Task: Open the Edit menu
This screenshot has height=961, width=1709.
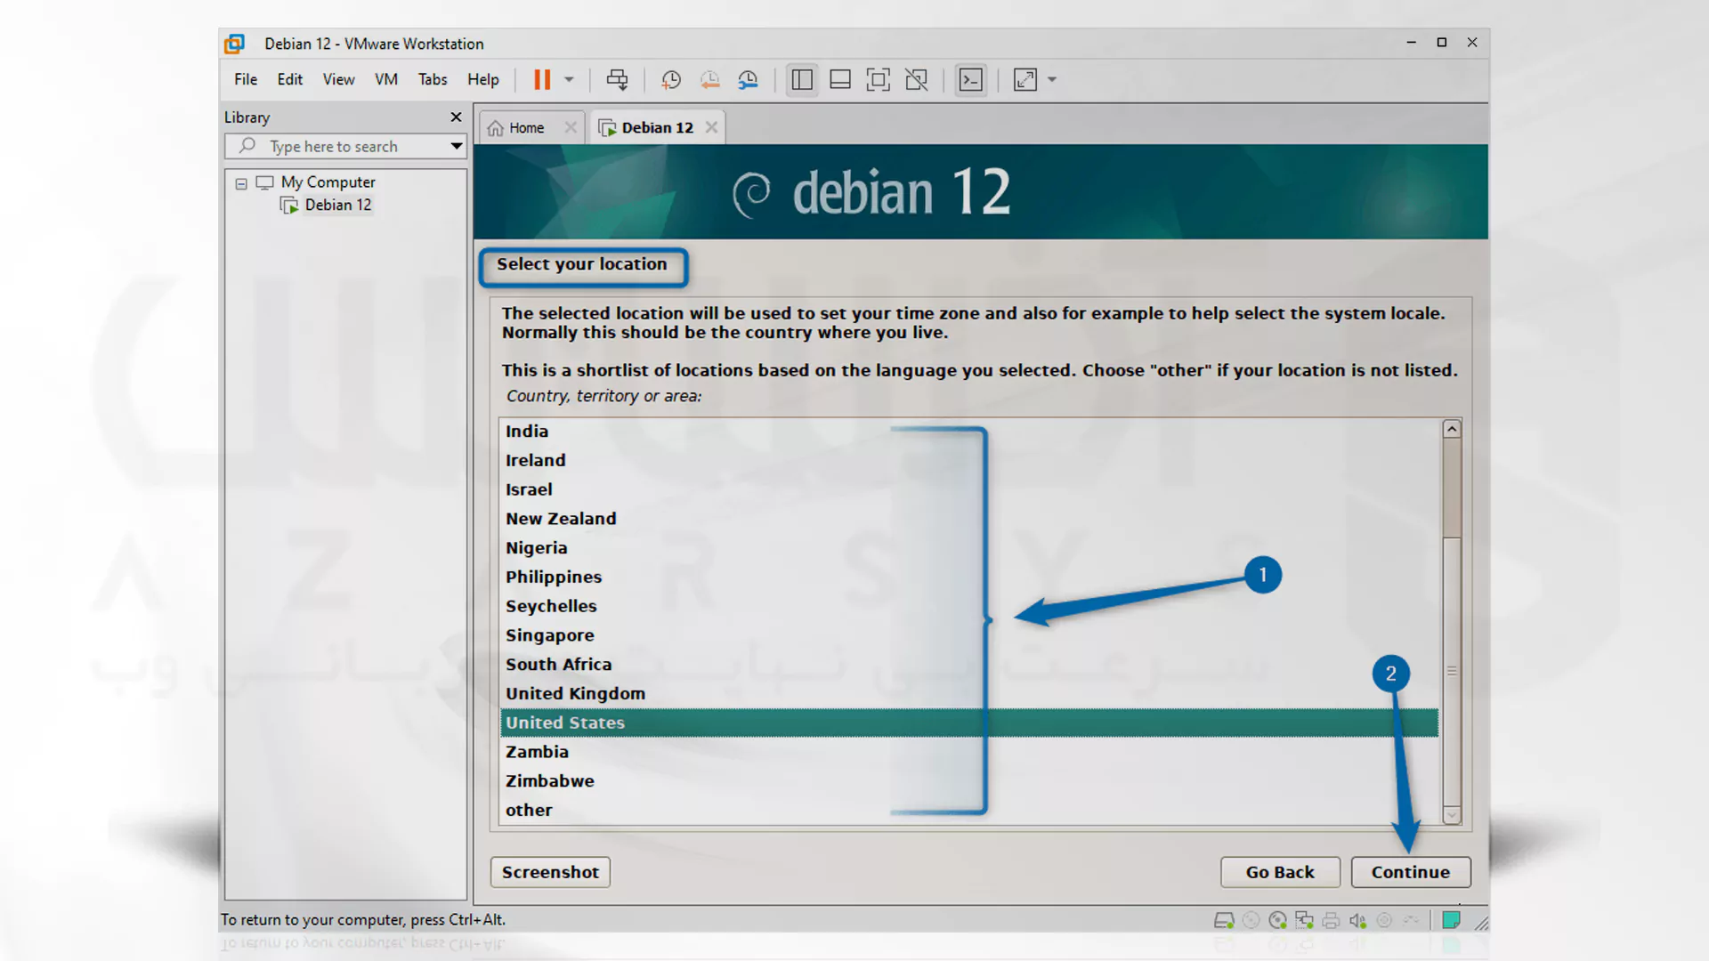Action: tap(288, 78)
